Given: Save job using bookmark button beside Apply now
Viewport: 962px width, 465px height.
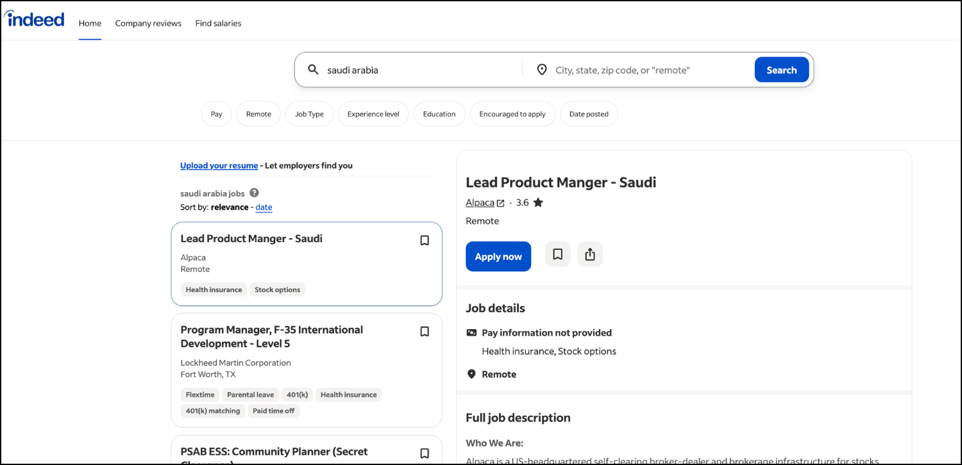Looking at the screenshot, I should pos(558,254).
